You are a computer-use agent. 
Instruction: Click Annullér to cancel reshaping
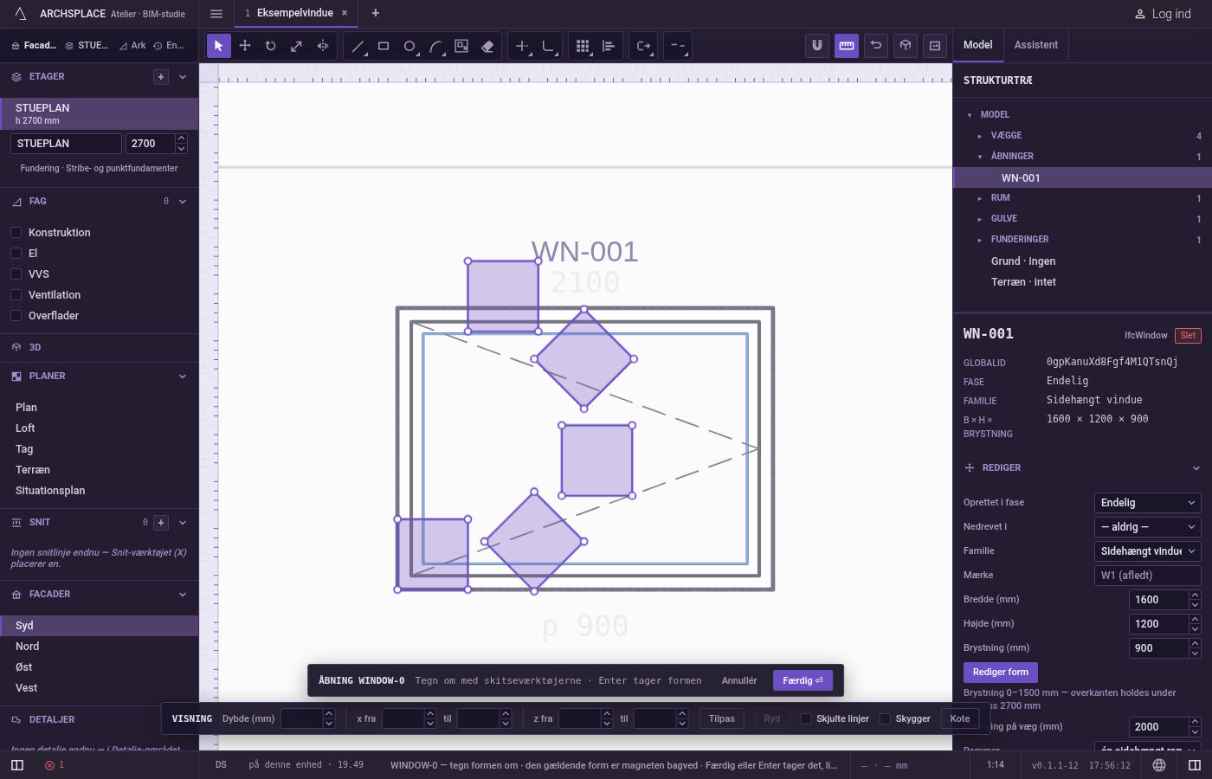tap(739, 680)
